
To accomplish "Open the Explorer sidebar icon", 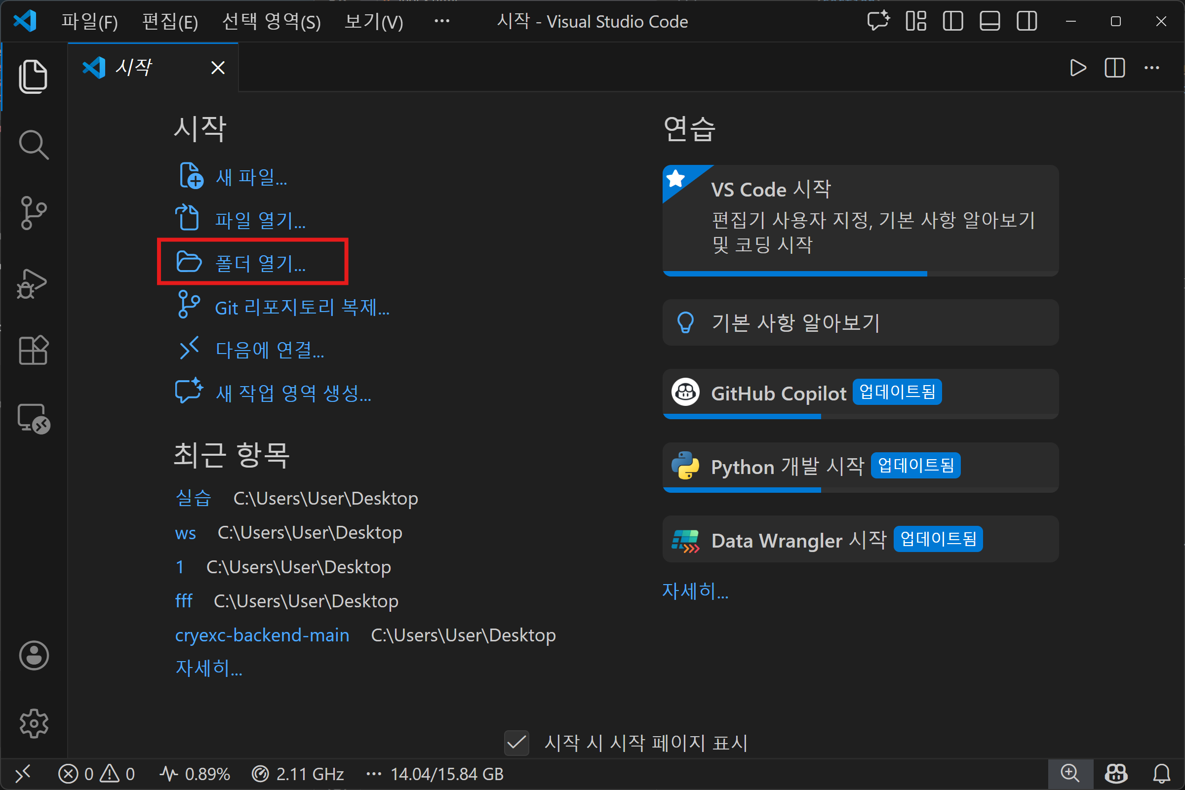I will [33, 76].
